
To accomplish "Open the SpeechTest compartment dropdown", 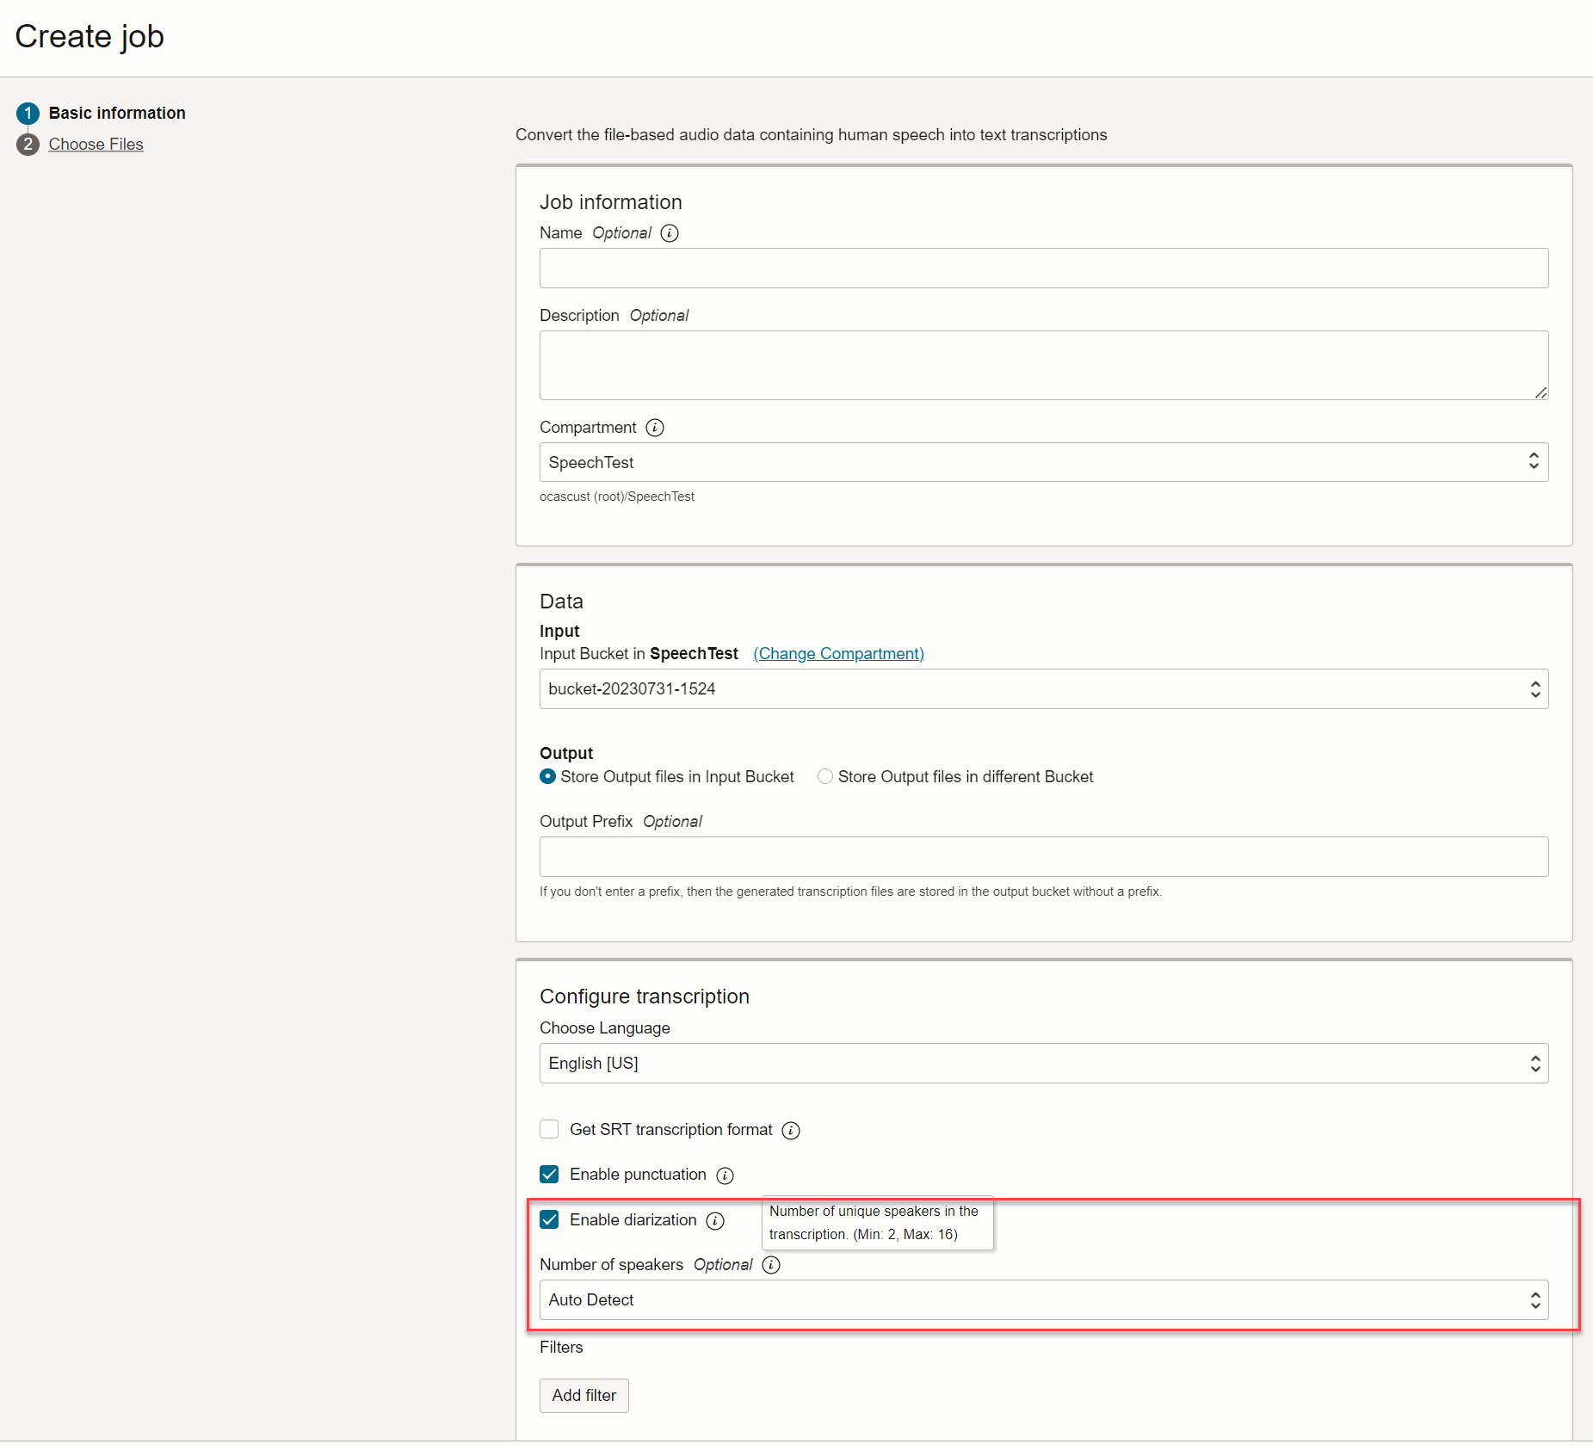I will (x=1043, y=463).
